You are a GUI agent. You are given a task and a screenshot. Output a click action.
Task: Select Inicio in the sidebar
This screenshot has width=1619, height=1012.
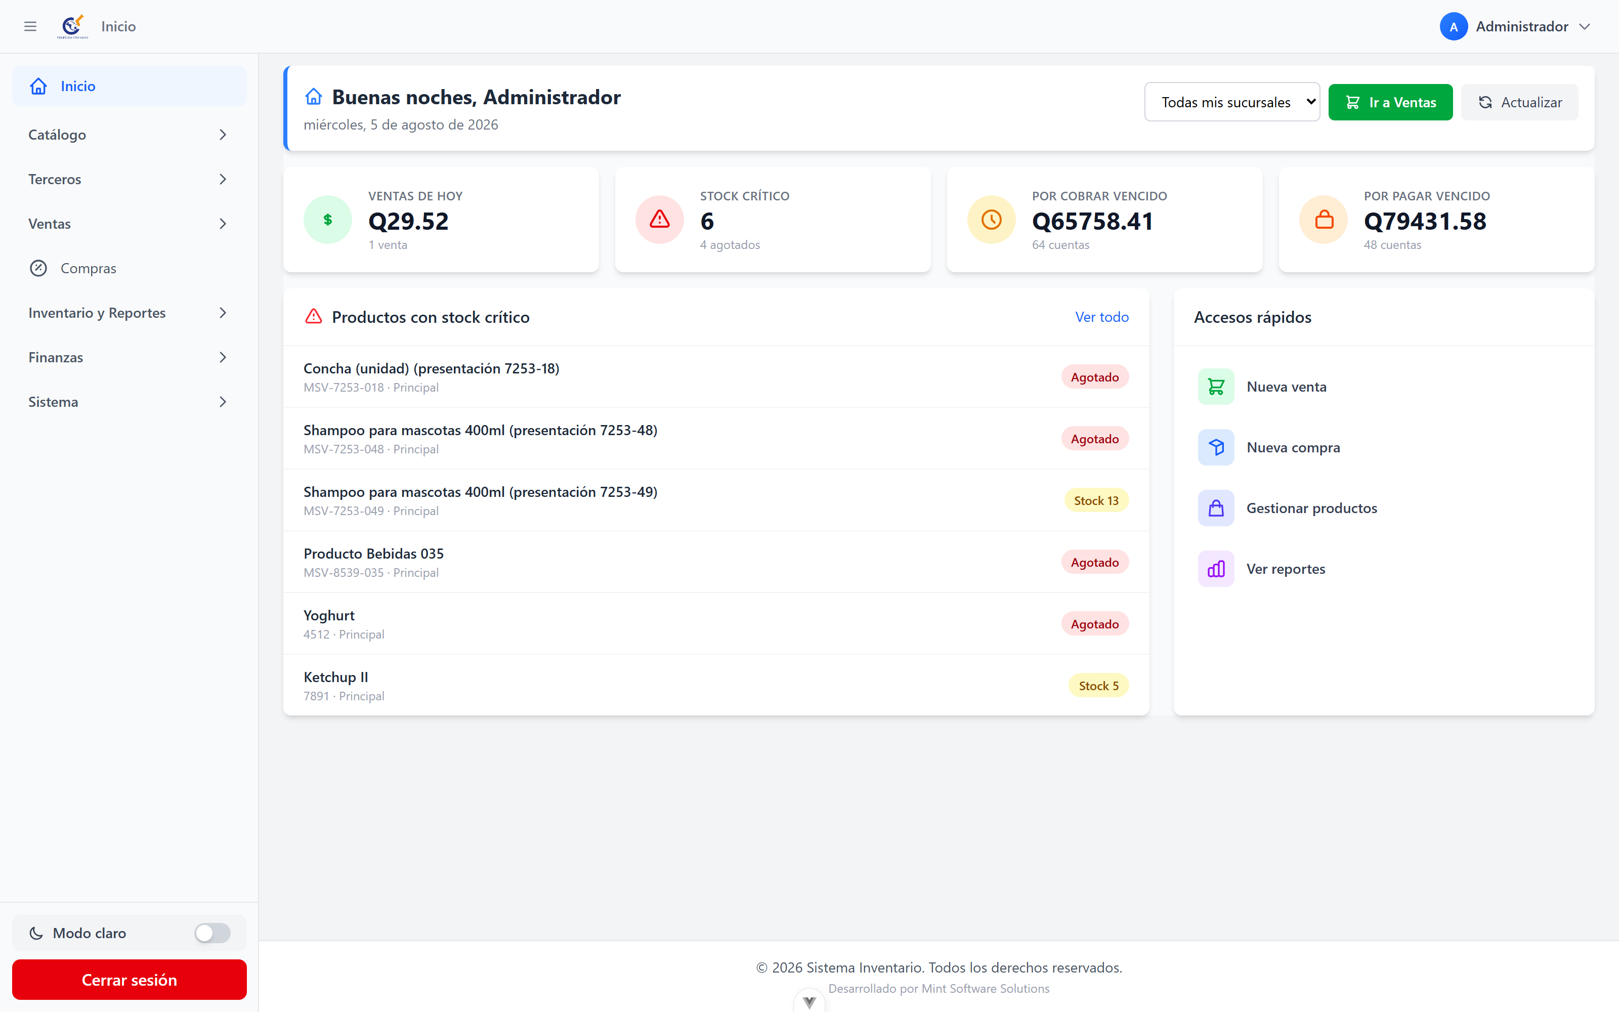(129, 86)
